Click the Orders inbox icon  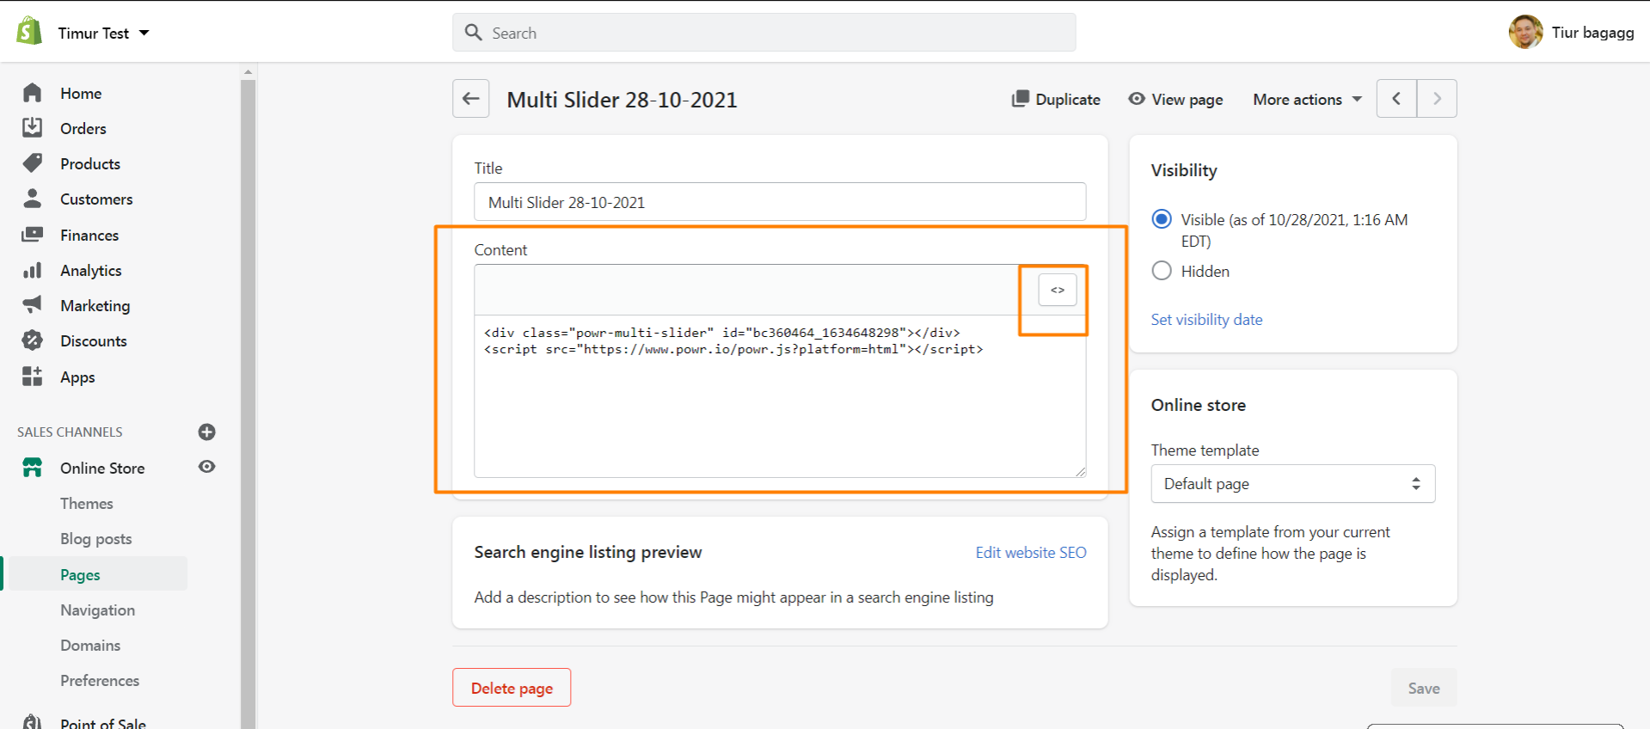click(33, 128)
